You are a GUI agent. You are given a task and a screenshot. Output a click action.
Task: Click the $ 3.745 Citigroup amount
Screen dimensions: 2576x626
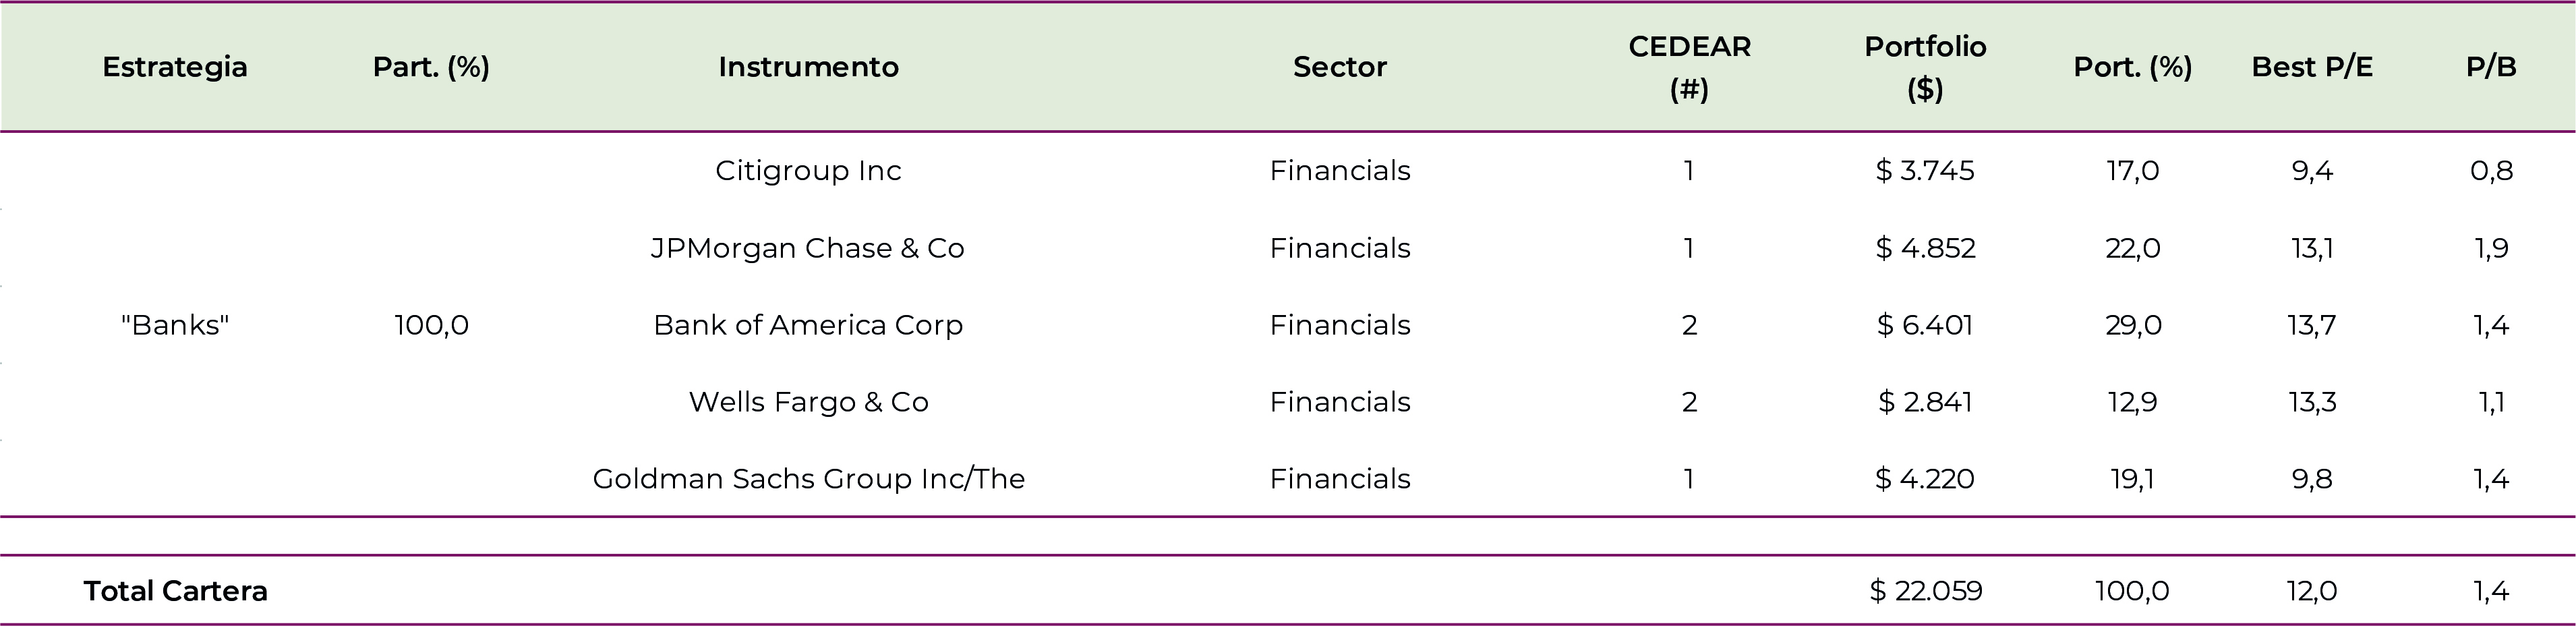[x=1925, y=171]
